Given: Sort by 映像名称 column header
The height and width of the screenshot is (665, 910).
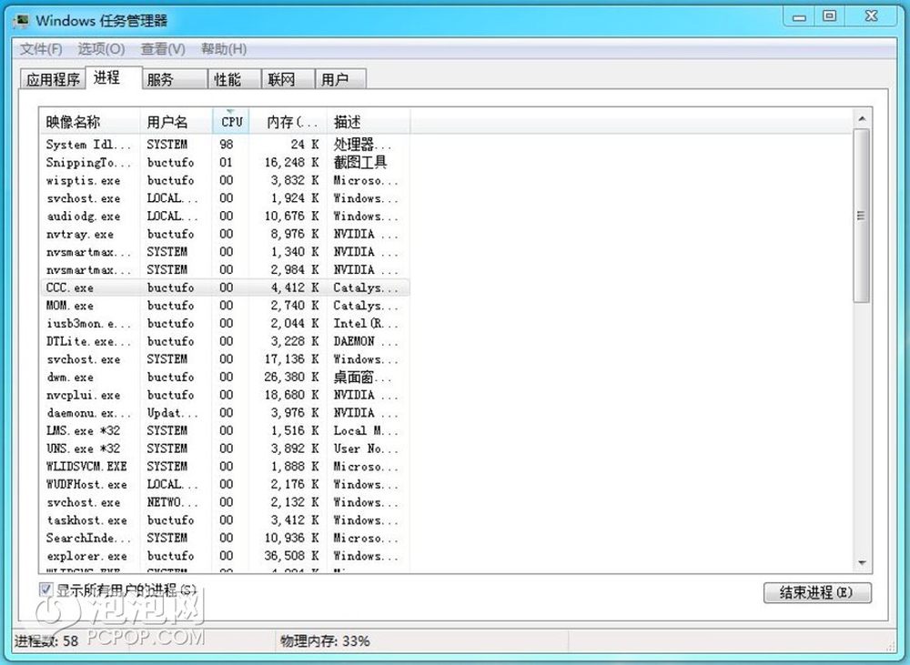Looking at the screenshot, I should pos(89,122).
